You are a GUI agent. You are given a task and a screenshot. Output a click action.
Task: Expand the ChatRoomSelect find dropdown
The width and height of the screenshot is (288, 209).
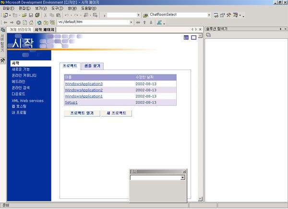point(209,15)
